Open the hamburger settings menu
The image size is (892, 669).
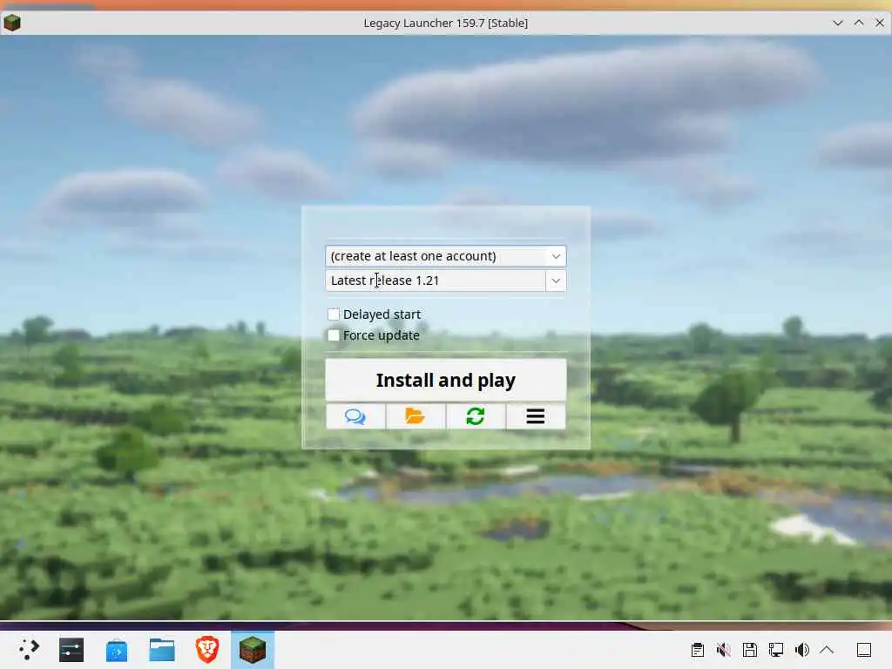pos(536,416)
